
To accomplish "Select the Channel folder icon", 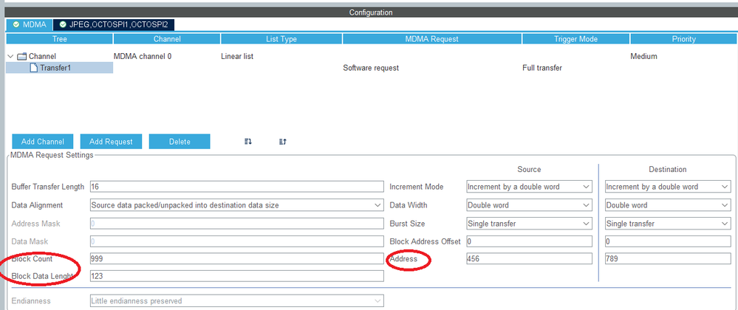I will (21, 56).
